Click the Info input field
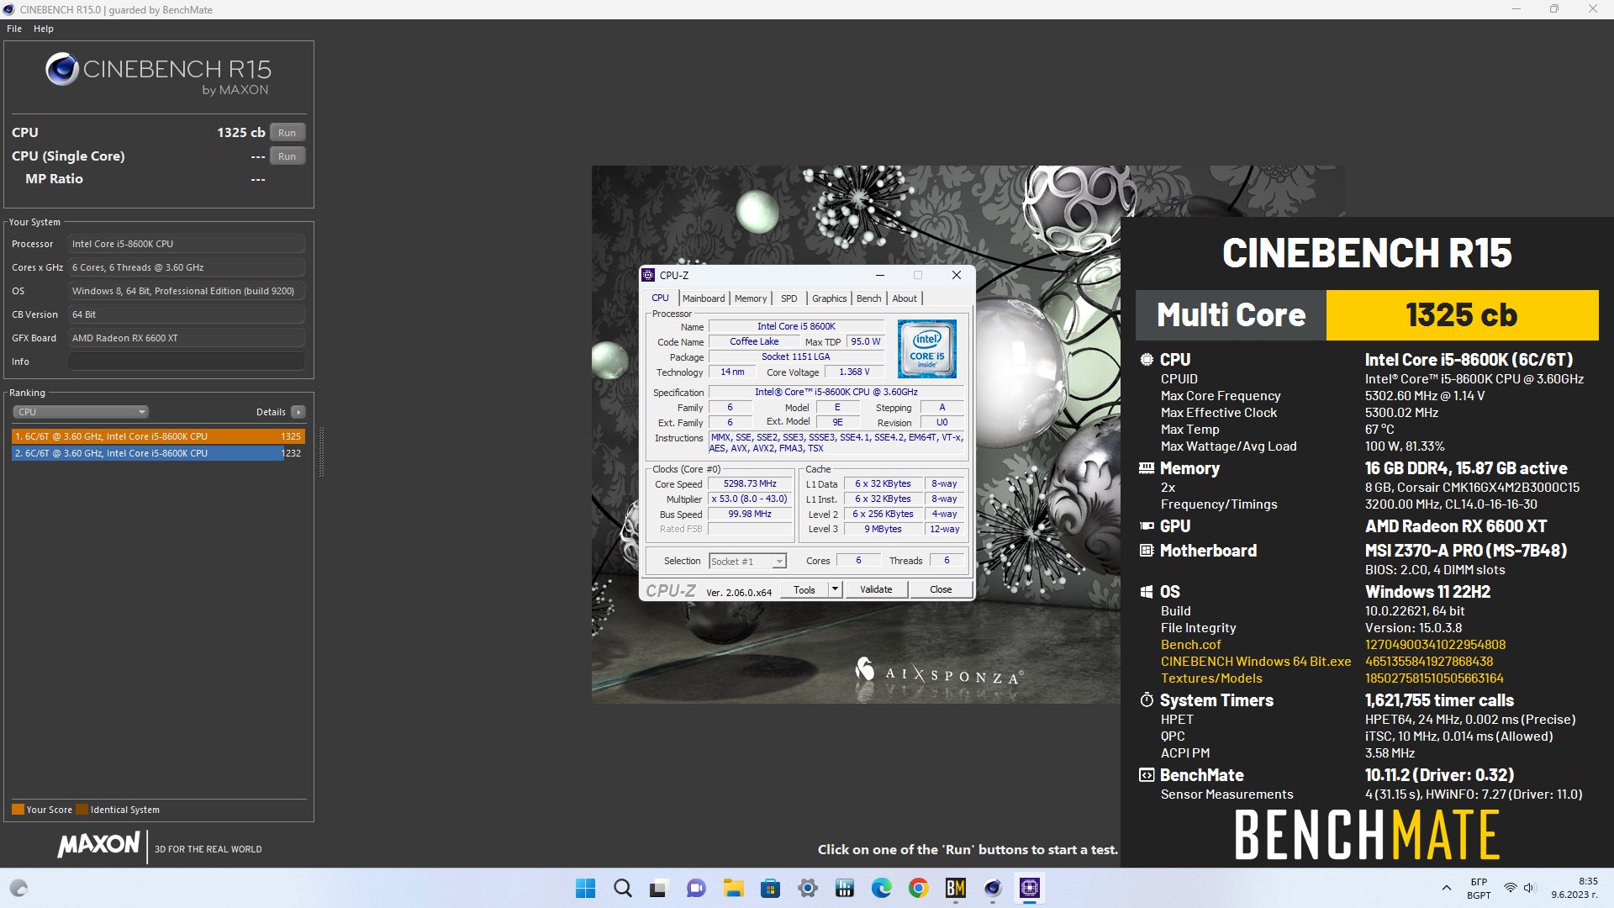The height and width of the screenshot is (908, 1614). pos(187,362)
